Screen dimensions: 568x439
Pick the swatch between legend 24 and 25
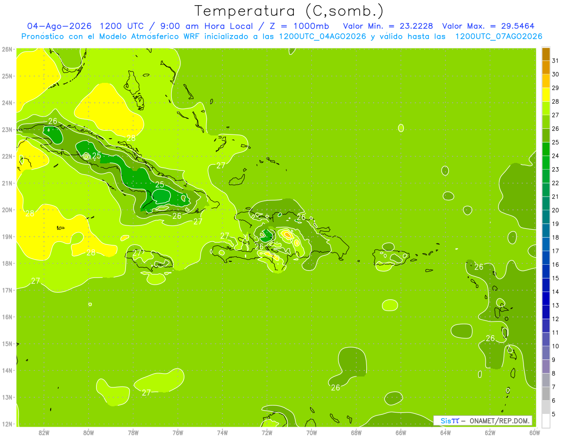pyautogui.click(x=546, y=149)
